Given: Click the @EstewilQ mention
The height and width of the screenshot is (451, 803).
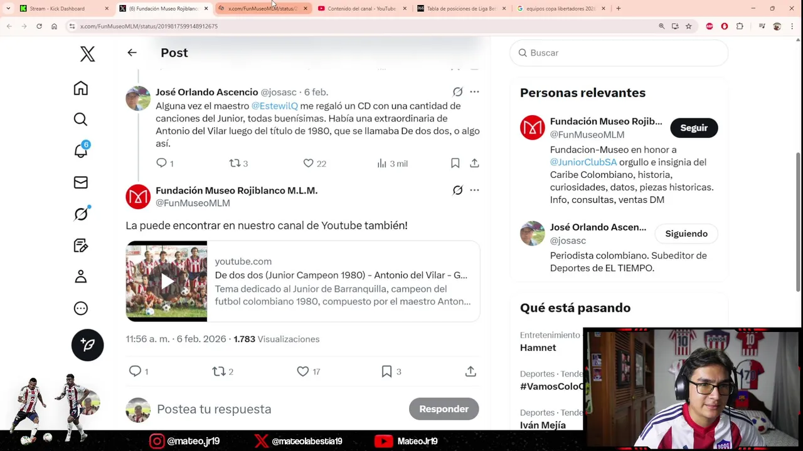Looking at the screenshot, I should (275, 106).
